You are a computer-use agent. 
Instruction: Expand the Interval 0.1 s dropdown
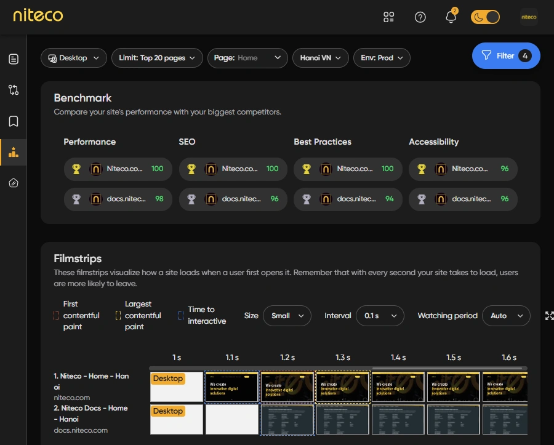point(380,316)
